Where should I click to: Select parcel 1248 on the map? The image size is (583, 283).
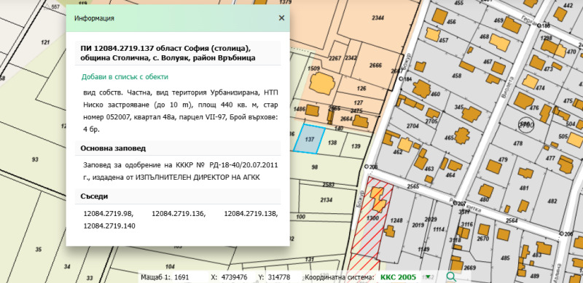396,221
